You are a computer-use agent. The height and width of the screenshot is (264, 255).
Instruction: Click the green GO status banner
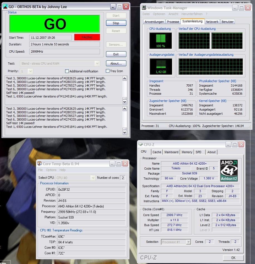[x=55, y=24]
